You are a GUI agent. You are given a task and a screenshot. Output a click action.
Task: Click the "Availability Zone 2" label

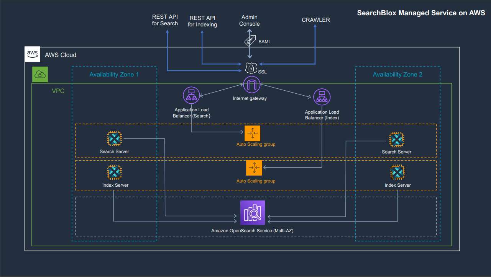point(397,74)
